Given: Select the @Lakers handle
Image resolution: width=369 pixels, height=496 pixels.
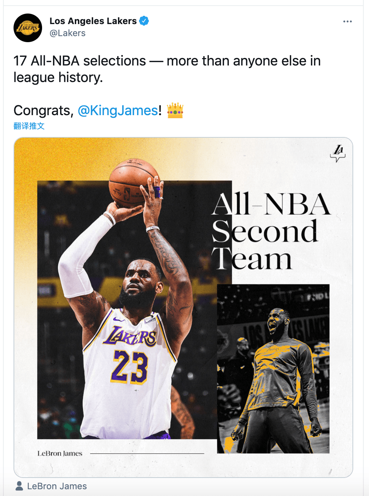Looking at the screenshot, I should click(67, 33).
